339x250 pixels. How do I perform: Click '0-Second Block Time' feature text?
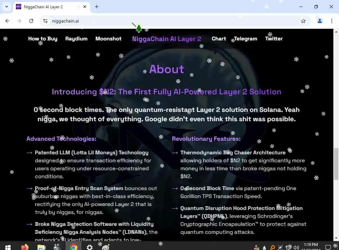[207, 188]
